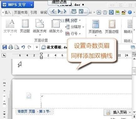Click the faint document icon left of header

pyautogui.click(x=29, y=96)
